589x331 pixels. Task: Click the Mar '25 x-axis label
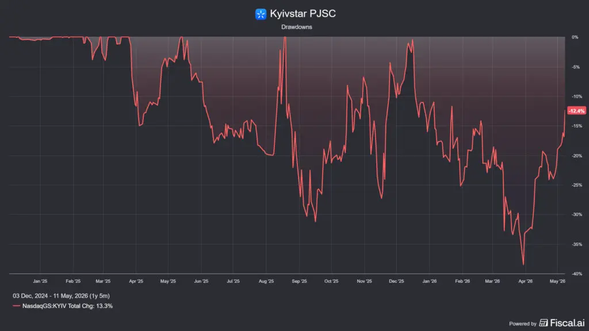pos(103,281)
